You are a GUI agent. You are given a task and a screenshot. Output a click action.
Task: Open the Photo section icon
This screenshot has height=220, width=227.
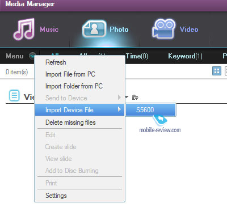coord(94,29)
